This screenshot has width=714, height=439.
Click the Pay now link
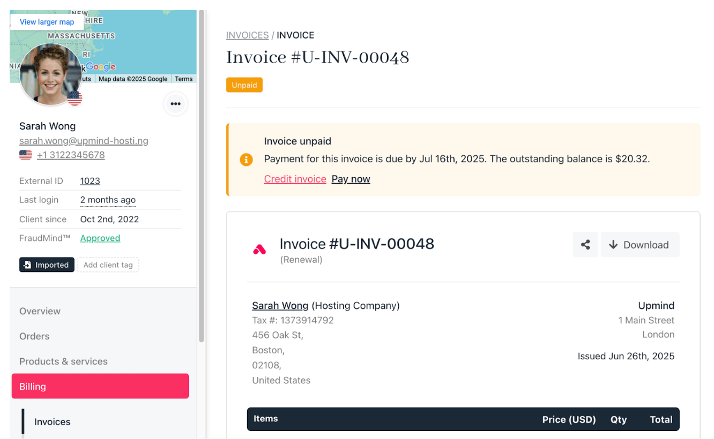tap(351, 179)
